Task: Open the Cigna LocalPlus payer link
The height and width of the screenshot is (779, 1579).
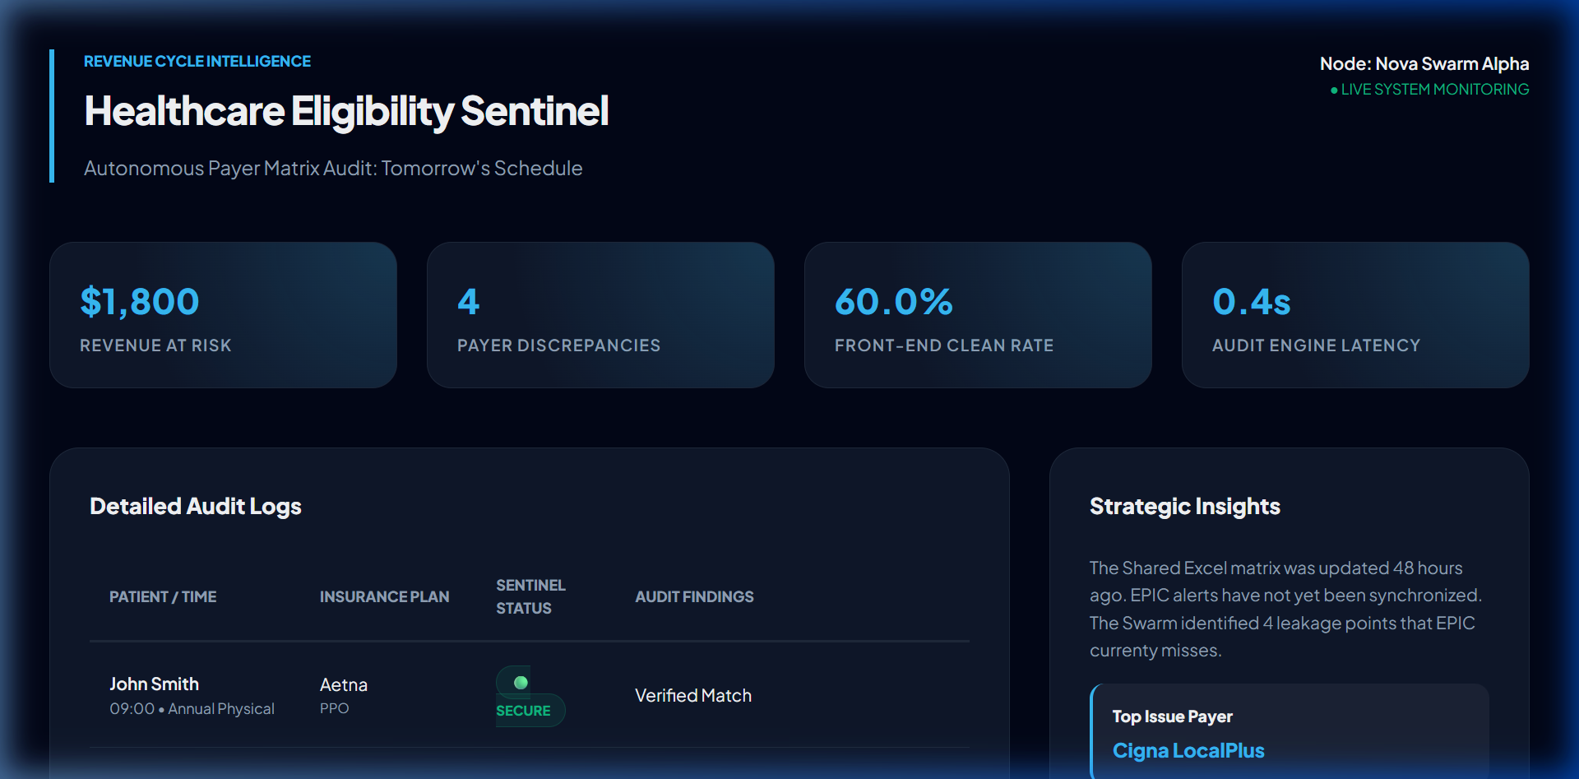Action: [1188, 750]
